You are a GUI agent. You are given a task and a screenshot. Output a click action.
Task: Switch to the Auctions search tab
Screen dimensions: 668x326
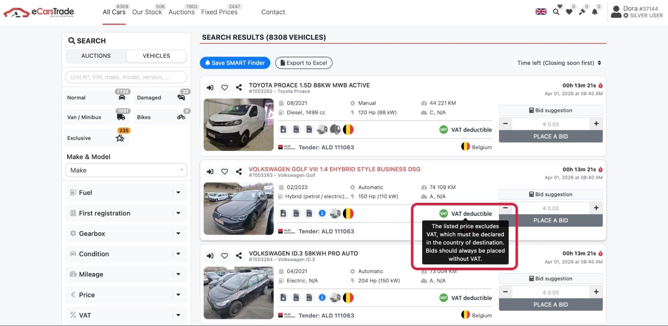pyautogui.click(x=96, y=56)
